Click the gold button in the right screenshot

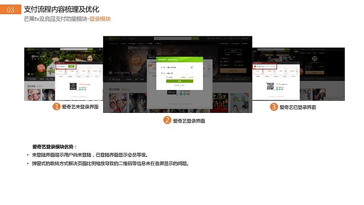coord(314,72)
